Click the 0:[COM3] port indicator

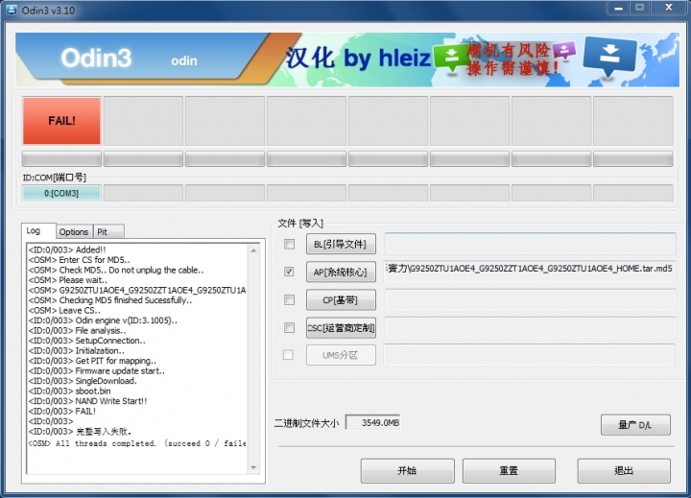(61, 193)
